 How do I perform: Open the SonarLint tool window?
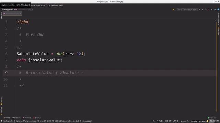pos(37,118)
